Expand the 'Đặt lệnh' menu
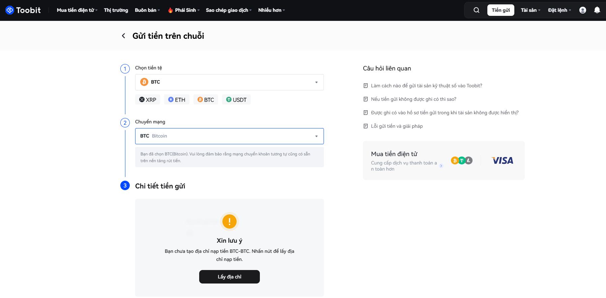Image resolution: width=606 pixels, height=298 pixels. 559,10
